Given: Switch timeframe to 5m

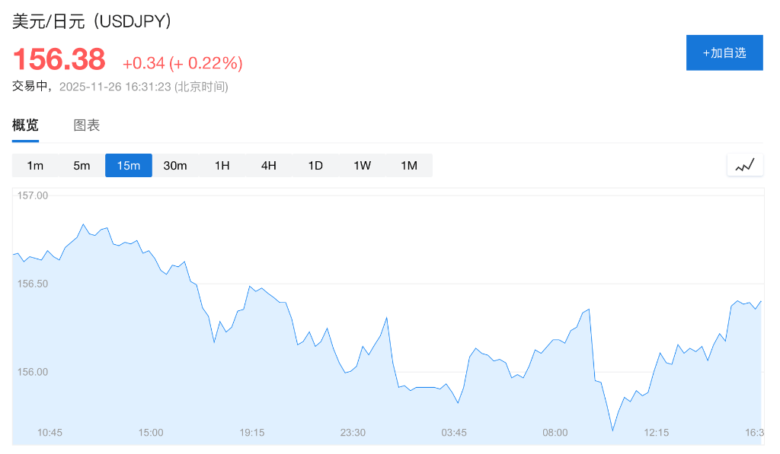Looking at the screenshot, I should [82, 165].
